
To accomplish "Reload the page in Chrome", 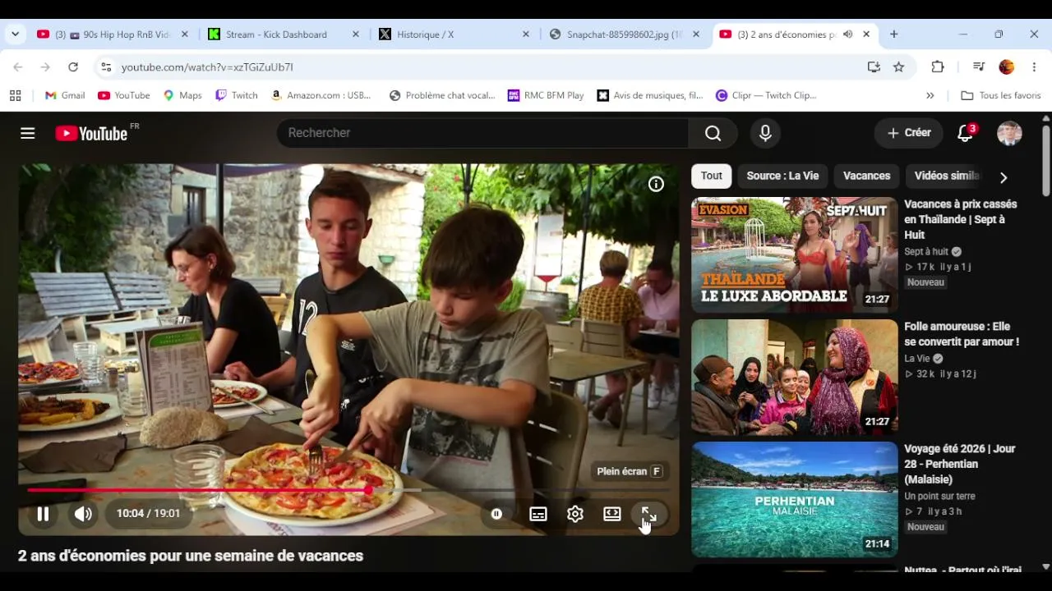I will [x=73, y=67].
